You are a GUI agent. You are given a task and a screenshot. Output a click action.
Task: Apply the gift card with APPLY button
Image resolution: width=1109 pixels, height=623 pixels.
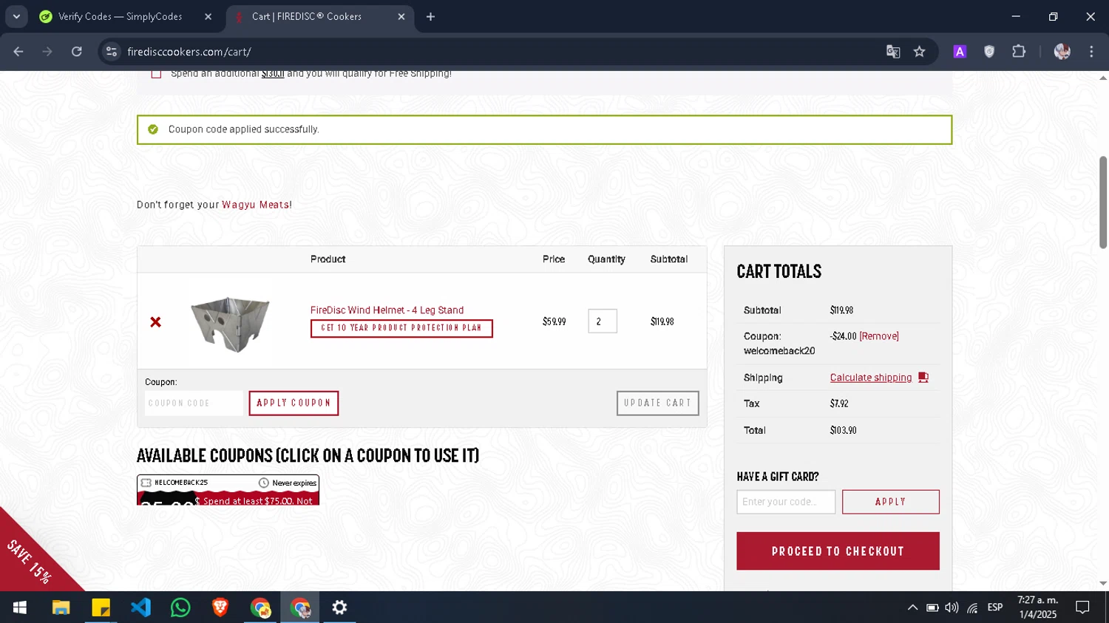click(891, 502)
